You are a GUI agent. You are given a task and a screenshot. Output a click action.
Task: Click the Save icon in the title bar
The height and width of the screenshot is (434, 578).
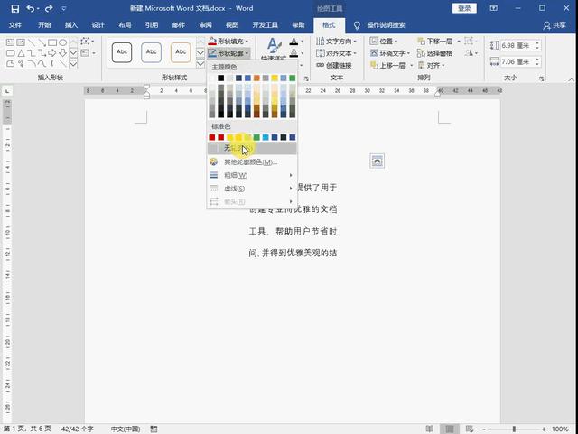coord(14,8)
